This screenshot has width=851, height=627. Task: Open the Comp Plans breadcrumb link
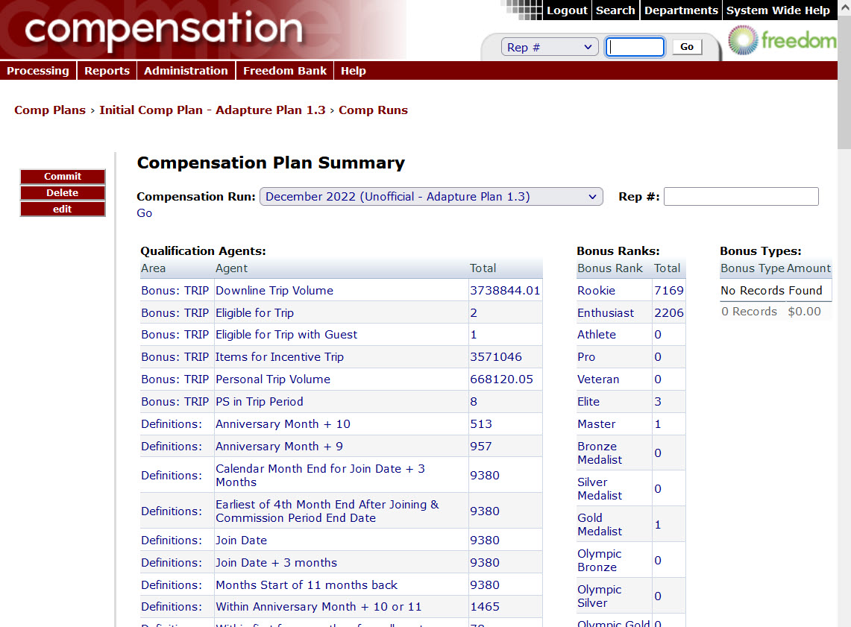coord(50,110)
